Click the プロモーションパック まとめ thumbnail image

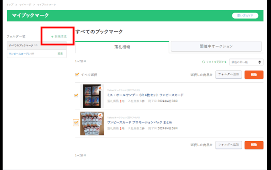[x=92, y=123]
